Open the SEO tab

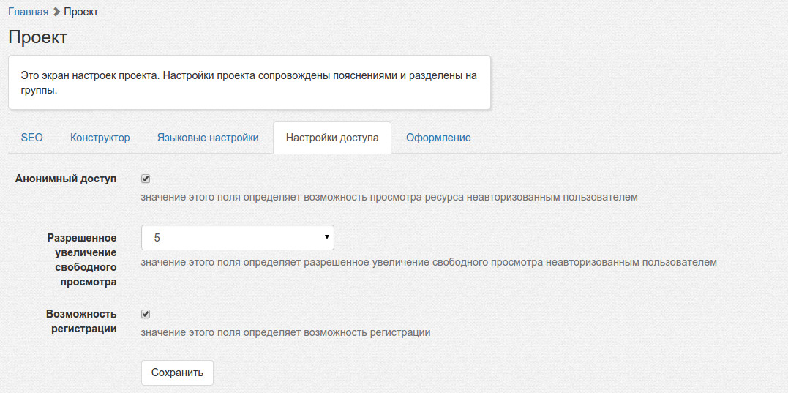point(31,138)
